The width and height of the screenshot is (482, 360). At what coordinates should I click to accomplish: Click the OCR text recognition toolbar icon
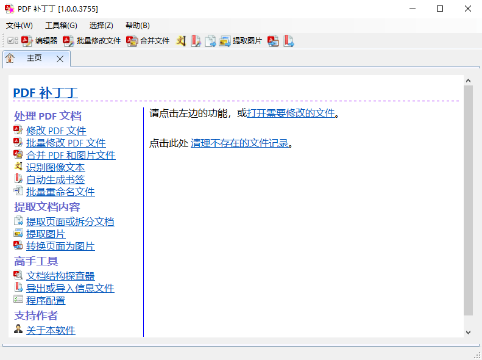coord(181,41)
